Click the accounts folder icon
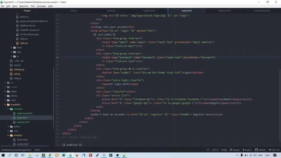The image size is (281, 158). [11, 109]
